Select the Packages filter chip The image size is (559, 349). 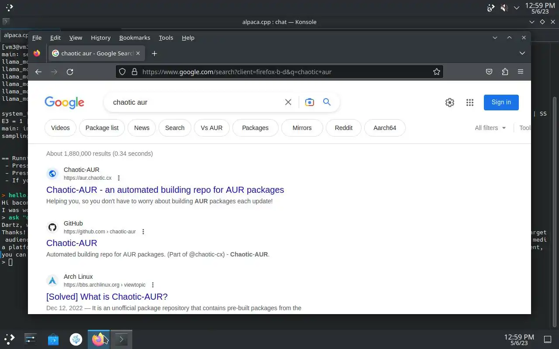tap(255, 128)
